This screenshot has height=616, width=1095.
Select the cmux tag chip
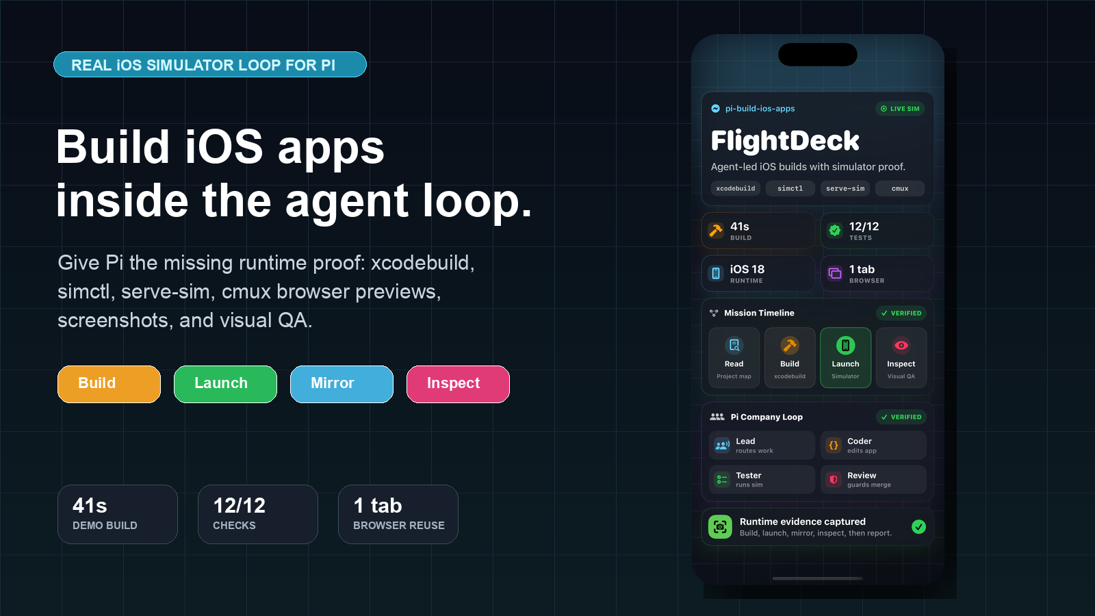click(900, 188)
